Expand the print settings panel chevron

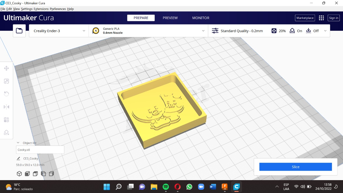click(x=325, y=31)
